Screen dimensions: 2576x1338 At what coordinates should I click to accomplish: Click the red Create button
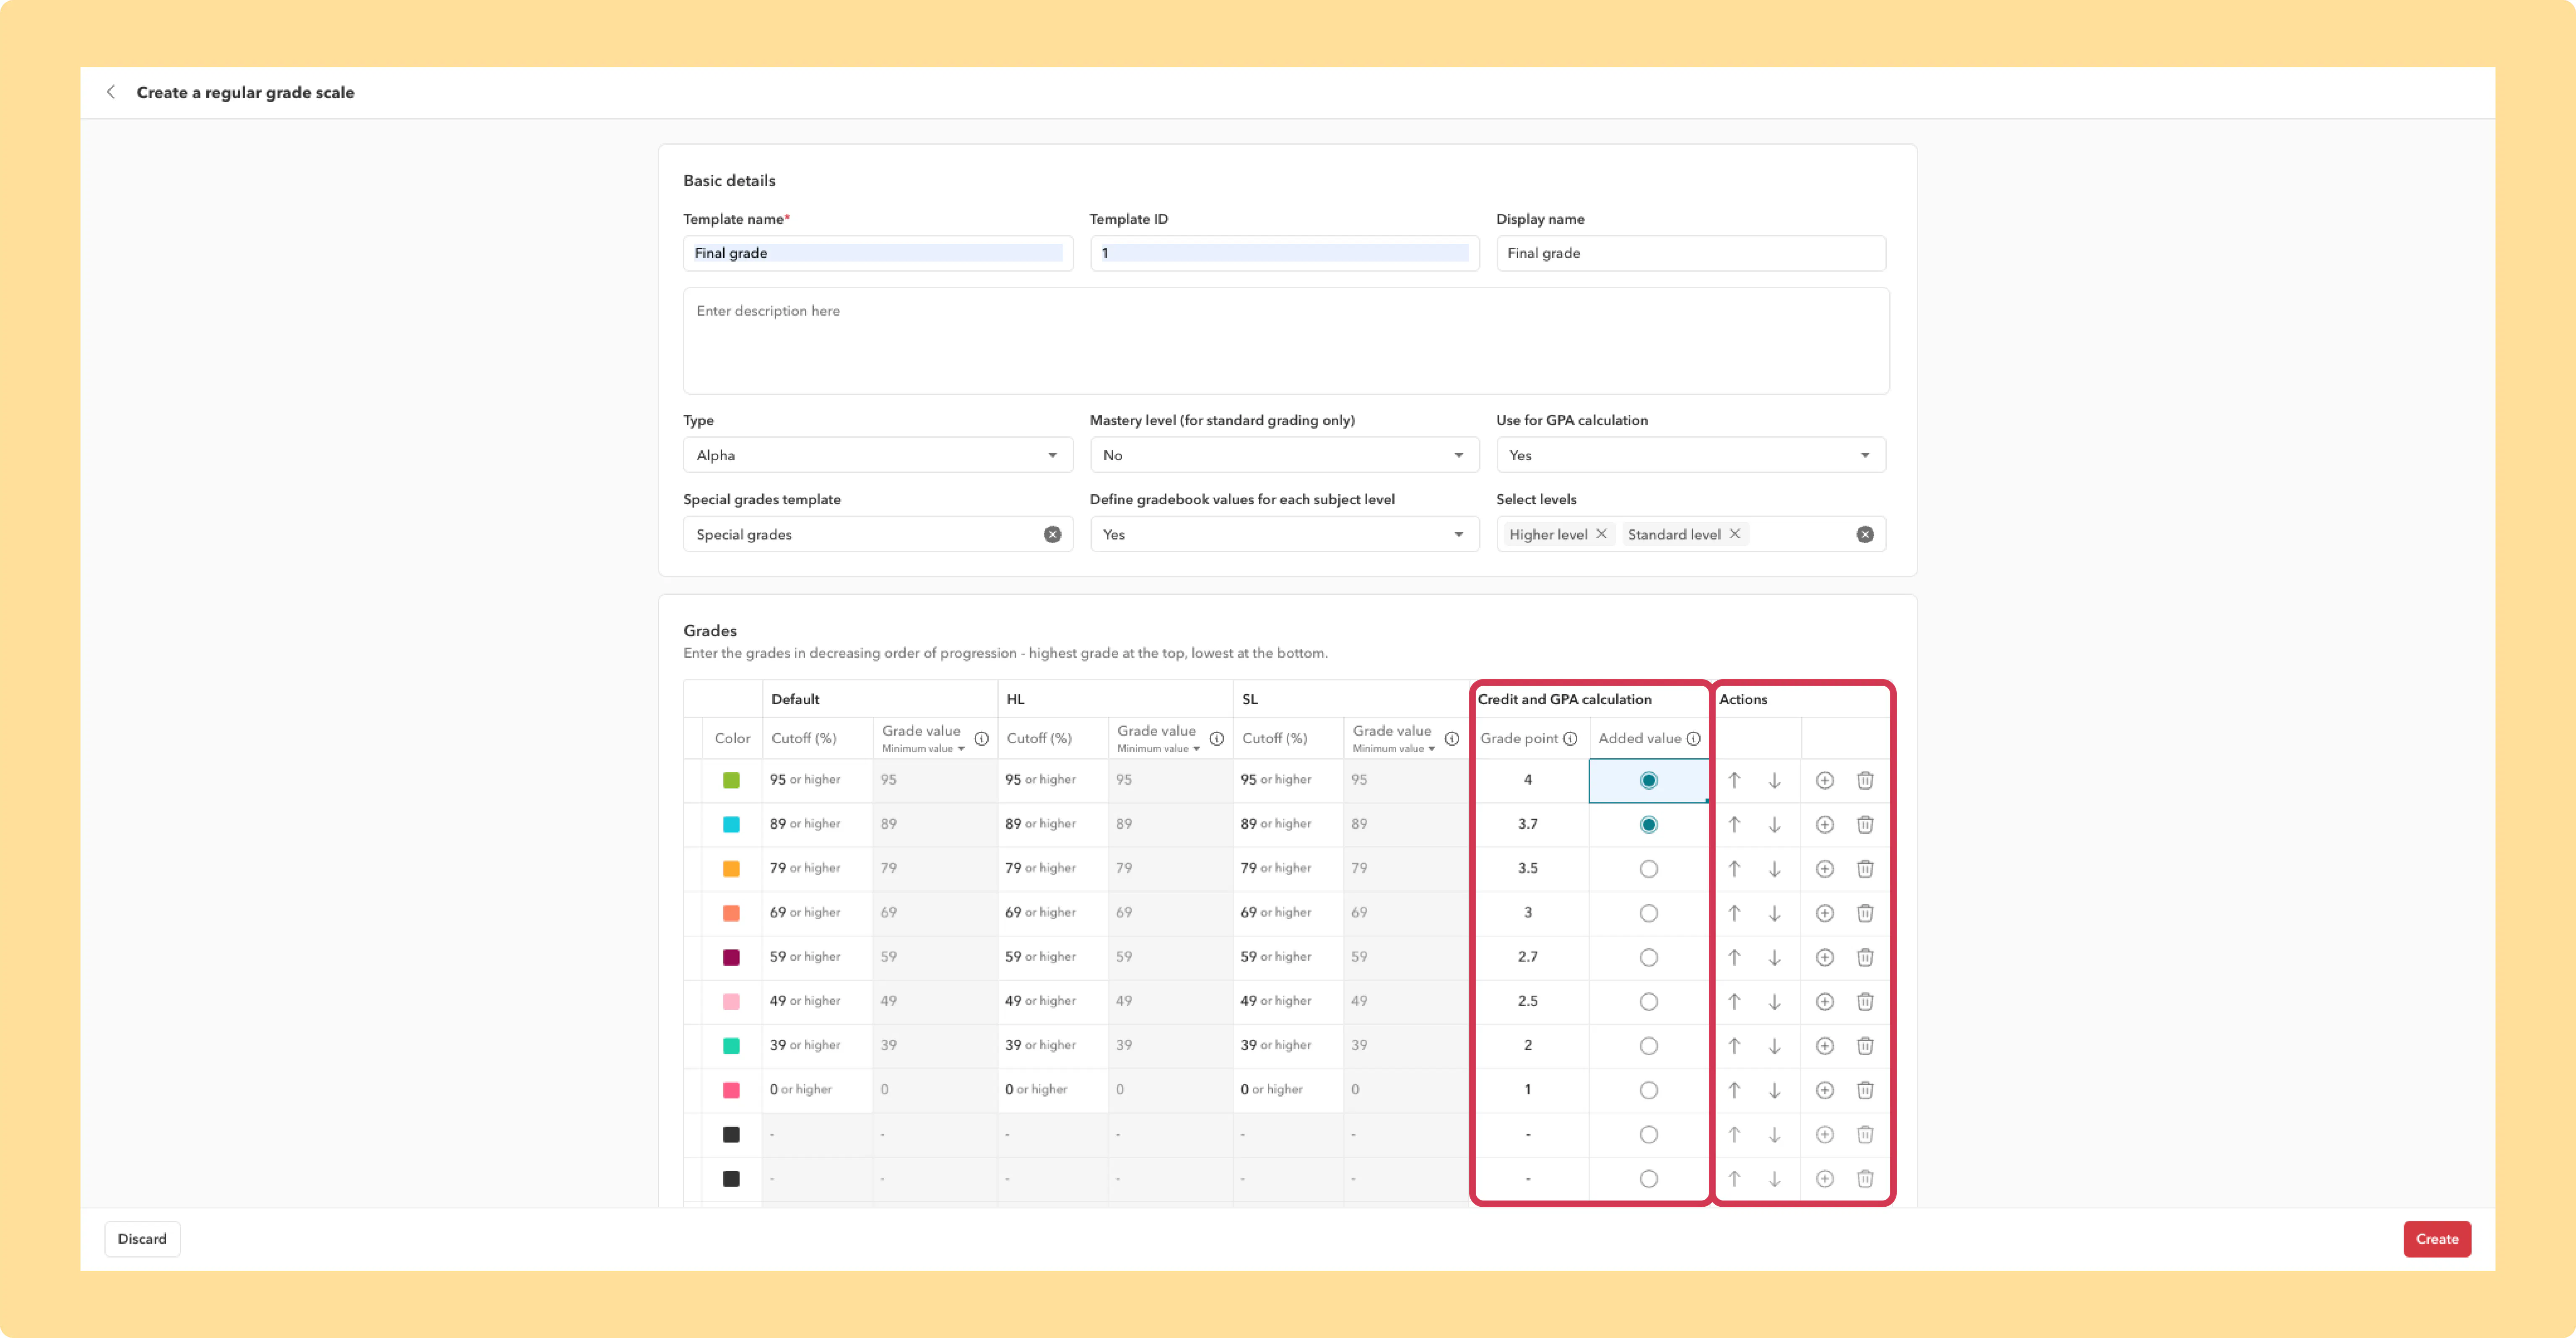pyautogui.click(x=2436, y=1239)
